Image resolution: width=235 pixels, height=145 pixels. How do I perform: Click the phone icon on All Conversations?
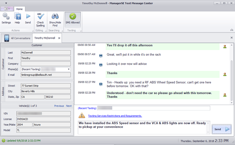tap(7, 38)
